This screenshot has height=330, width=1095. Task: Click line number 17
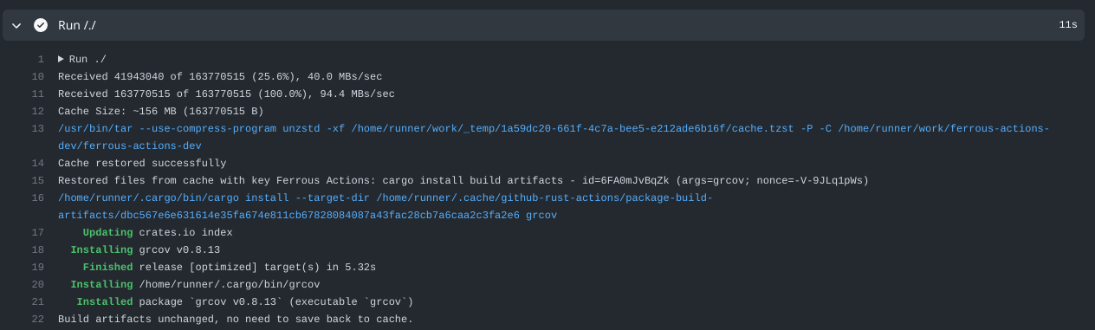38,232
